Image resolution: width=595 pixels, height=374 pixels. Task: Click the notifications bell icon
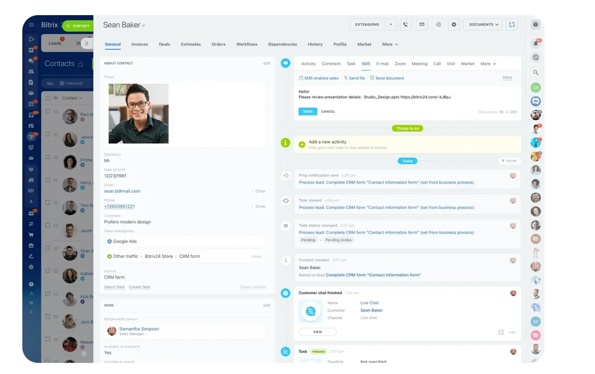(x=535, y=43)
